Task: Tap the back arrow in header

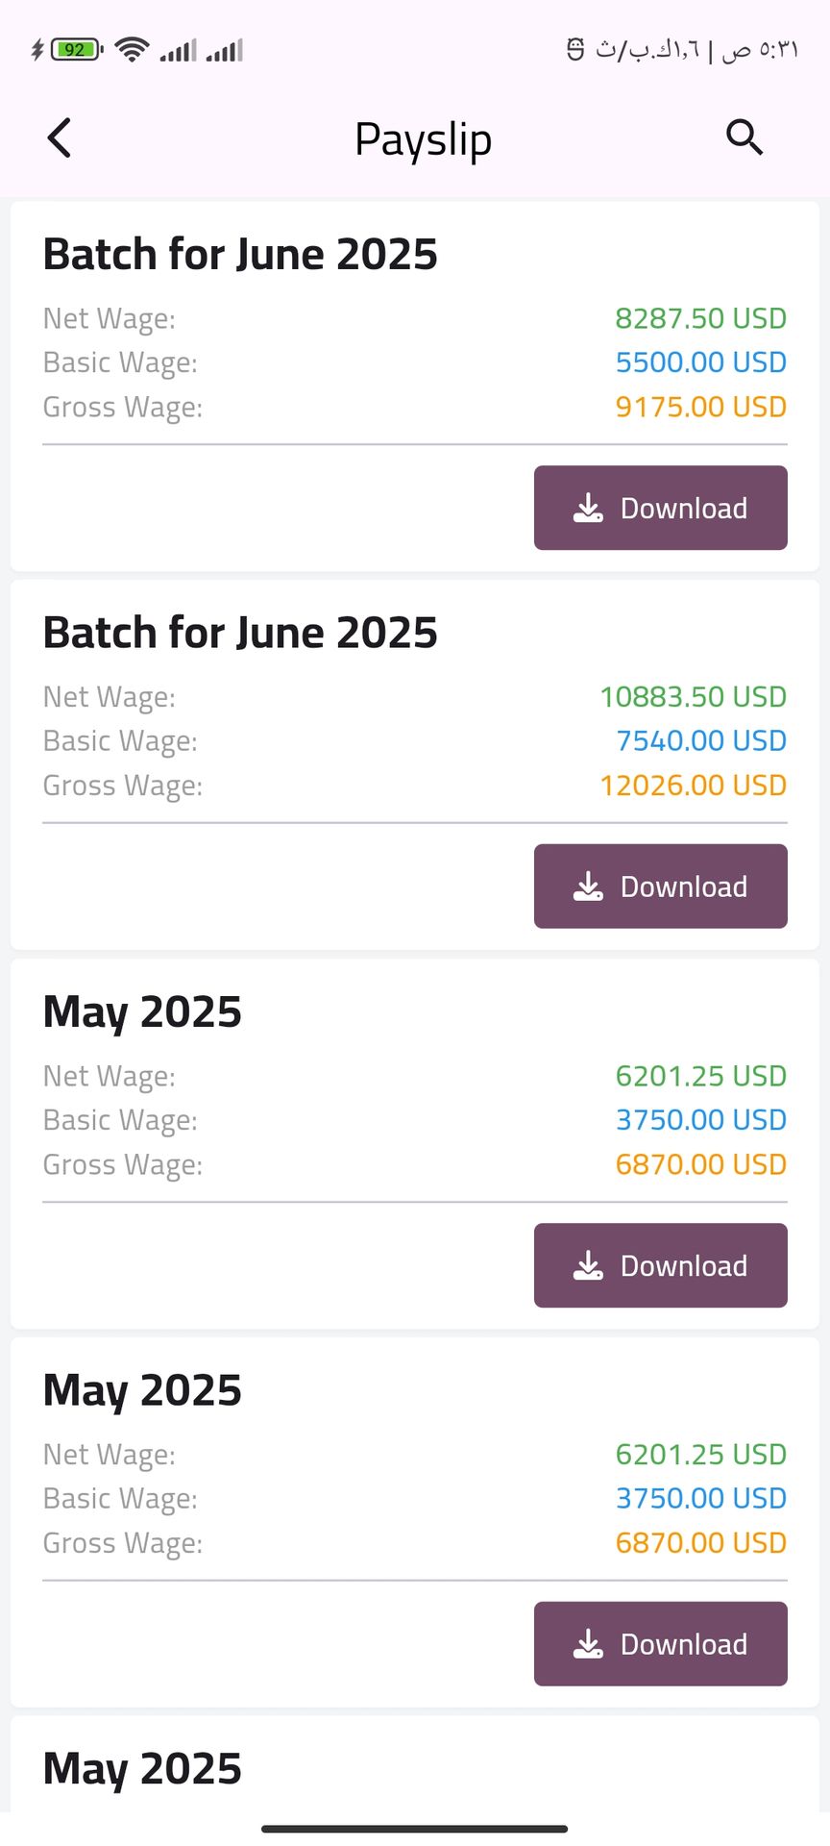Action: [x=60, y=138]
